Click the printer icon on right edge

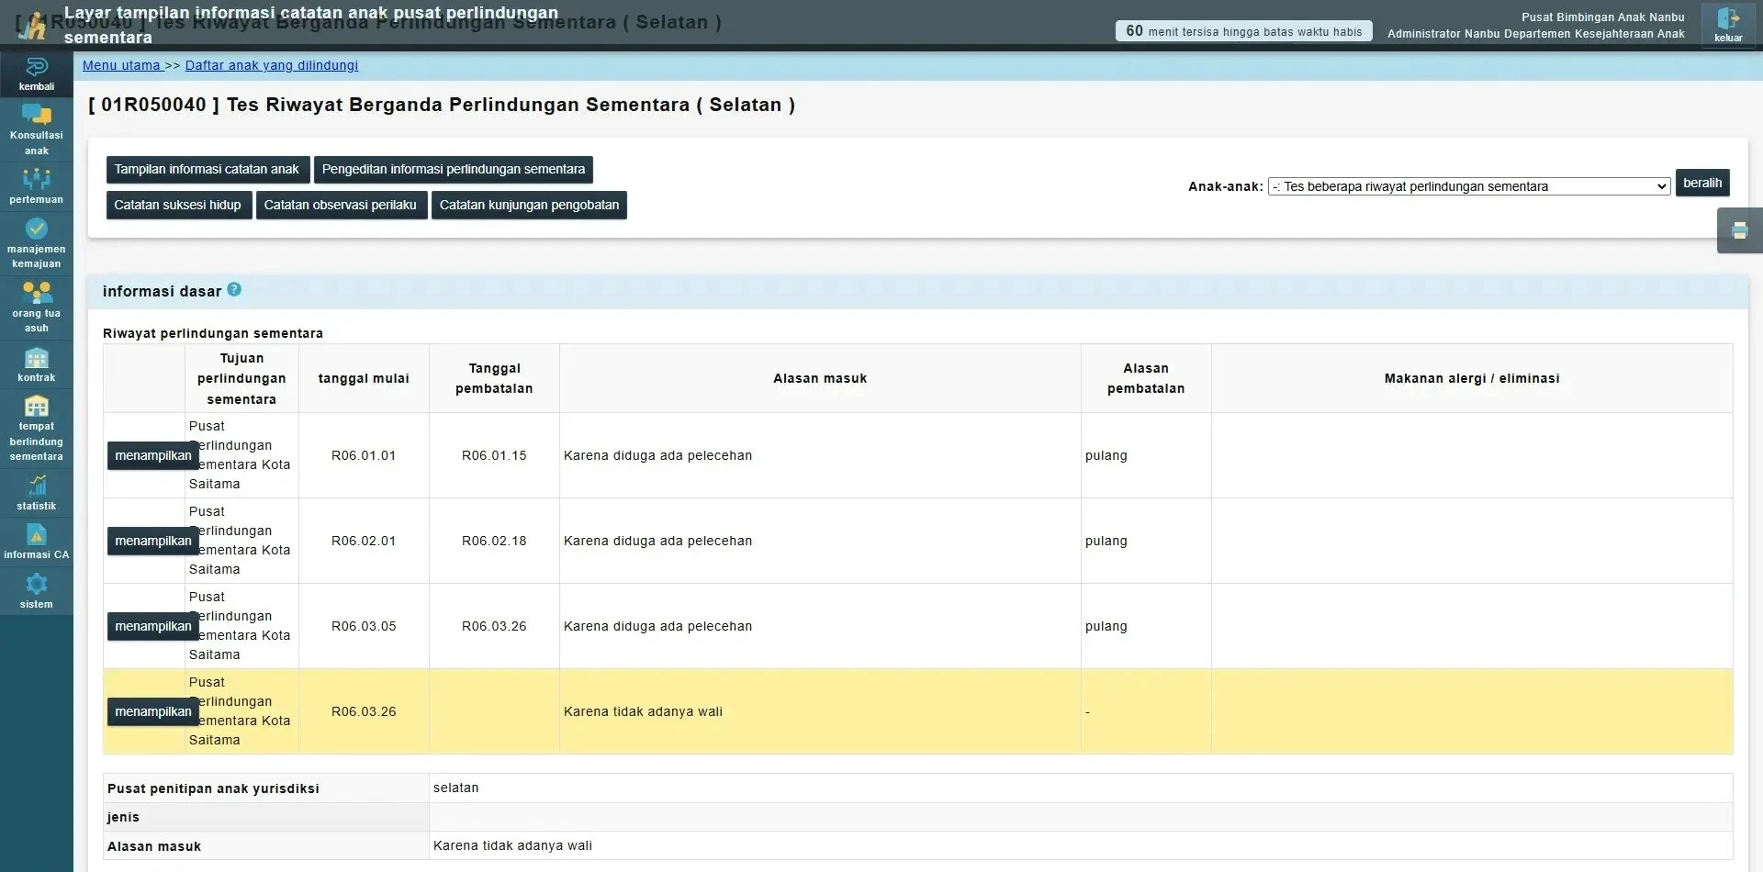(x=1739, y=230)
